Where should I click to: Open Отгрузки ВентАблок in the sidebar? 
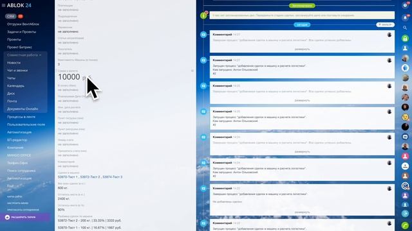23,24
